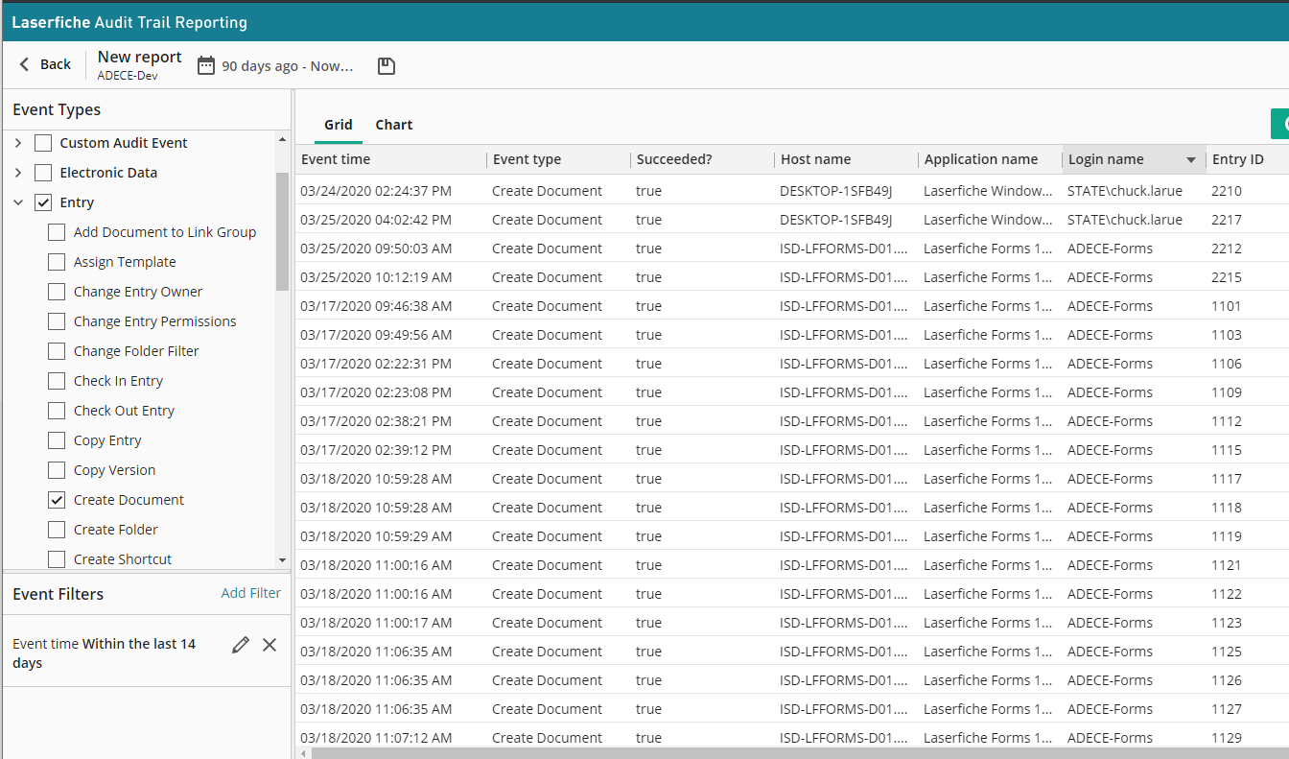Remove the Event time filter with X icon

coord(270,645)
